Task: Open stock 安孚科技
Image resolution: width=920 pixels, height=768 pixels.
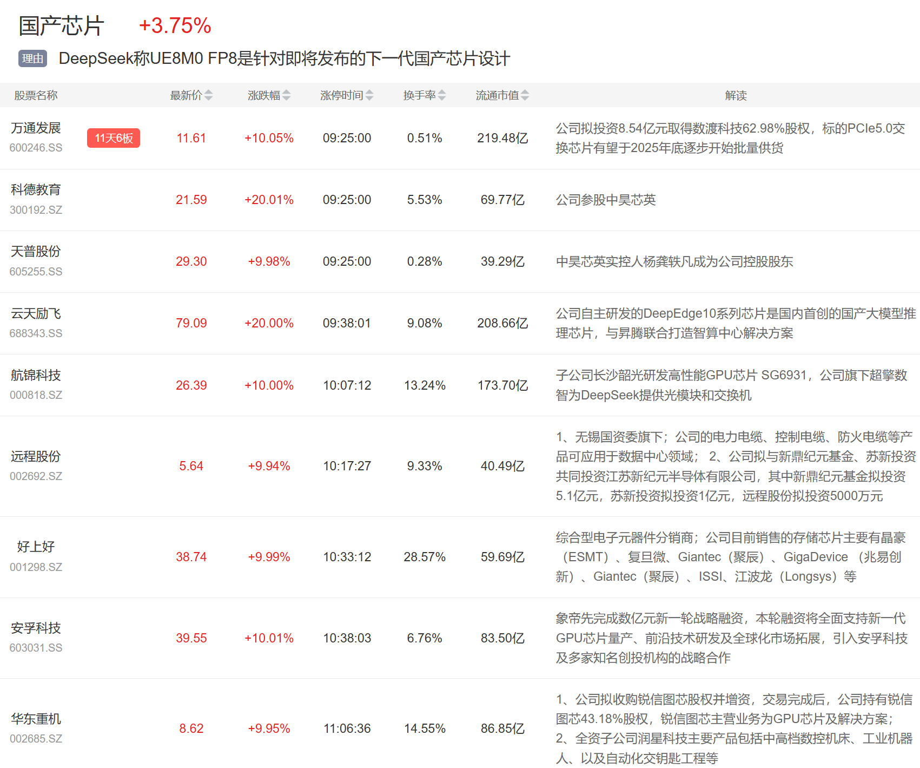Action: coord(36,628)
